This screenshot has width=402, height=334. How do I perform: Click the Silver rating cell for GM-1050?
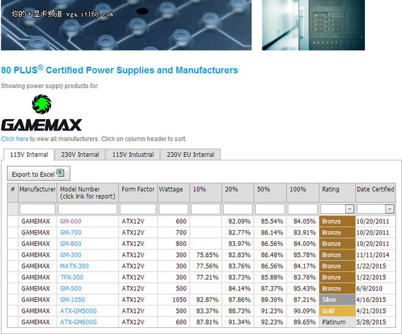(337, 299)
